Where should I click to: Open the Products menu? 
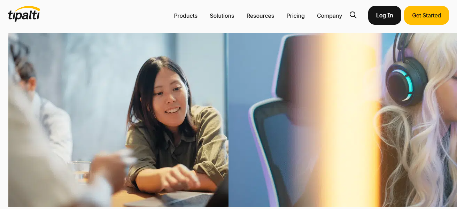pos(186,16)
